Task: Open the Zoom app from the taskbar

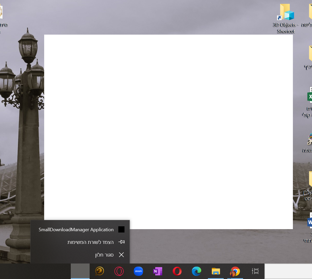Action: 138,271
